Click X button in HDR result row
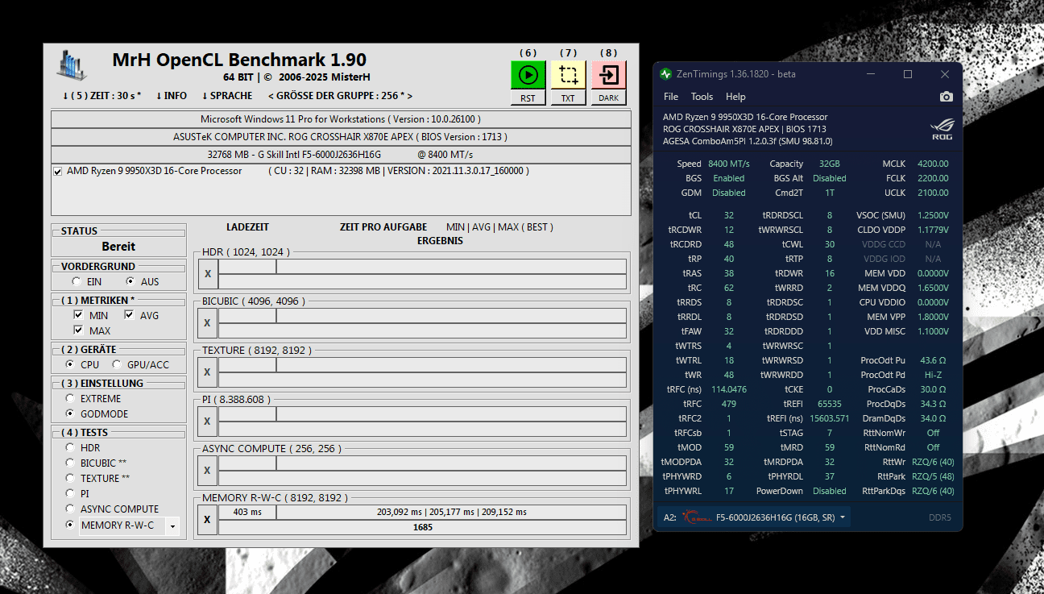Viewport: 1044px width, 594px height. [207, 274]
